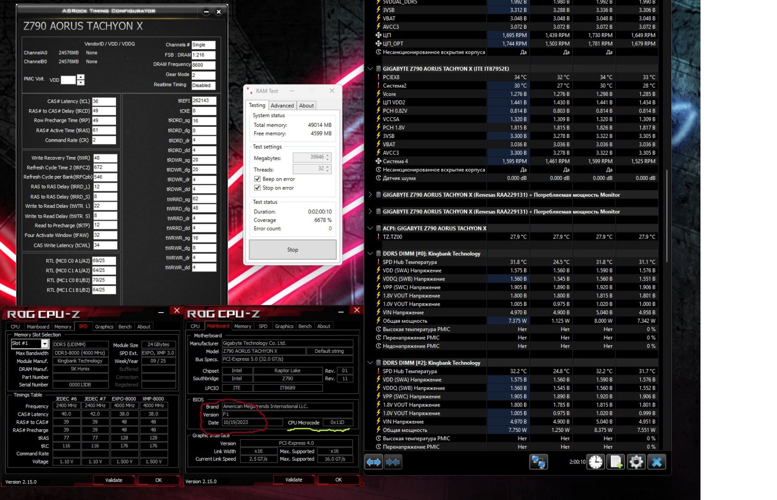Click the CAS# Latency (tCL) field
This screenshot has height=500, width=777.
click(x=104, y=101)
